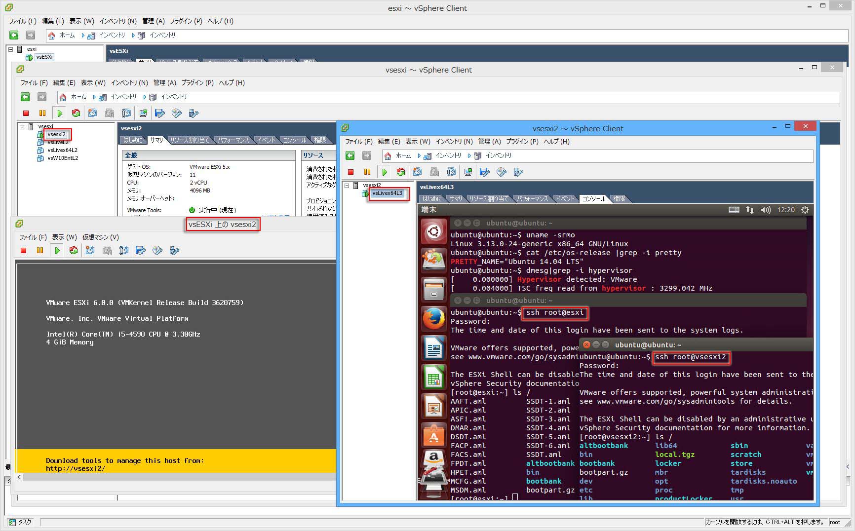
Task: Reset VM in vsESXi console window toolbar
Action: [x=74, y=250]
